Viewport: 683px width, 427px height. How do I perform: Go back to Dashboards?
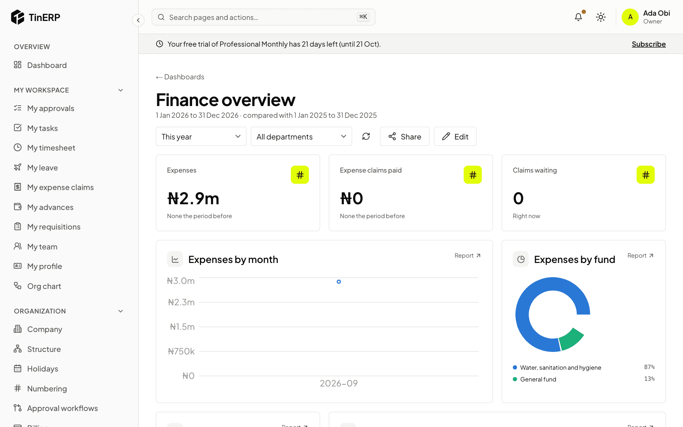pyautogui.click(x=180, y=77)
